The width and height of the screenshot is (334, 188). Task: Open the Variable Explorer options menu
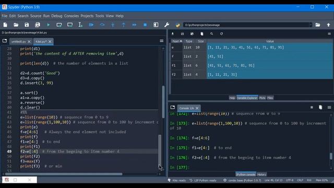(329, 33)
